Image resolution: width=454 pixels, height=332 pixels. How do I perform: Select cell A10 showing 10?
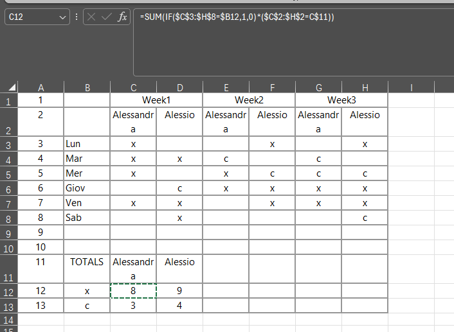[x=41, y=247]
